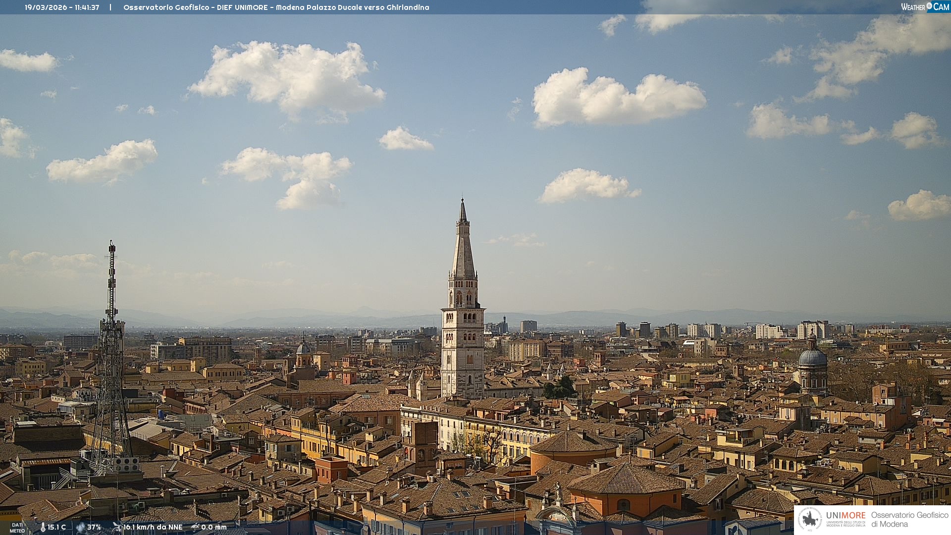Viewport: 951px width, 535px height.
Task: Click the Osservatorio Geofisico di Modena text
Action: 909,519
